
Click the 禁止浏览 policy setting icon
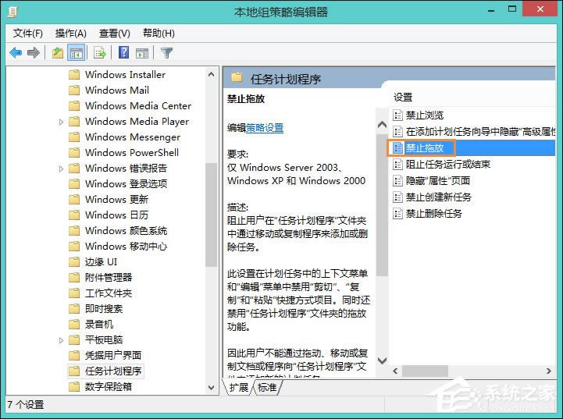tap(397, 115)
